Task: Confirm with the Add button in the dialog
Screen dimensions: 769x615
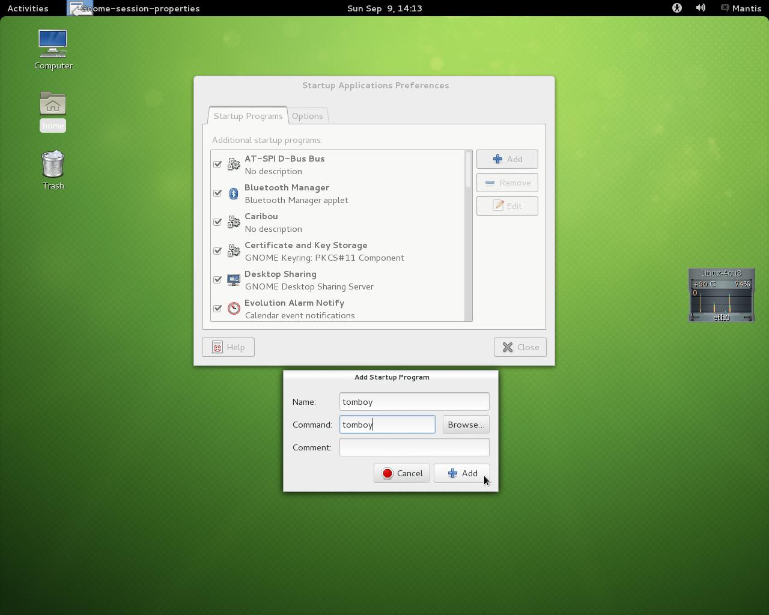Action: coord(461,473)
